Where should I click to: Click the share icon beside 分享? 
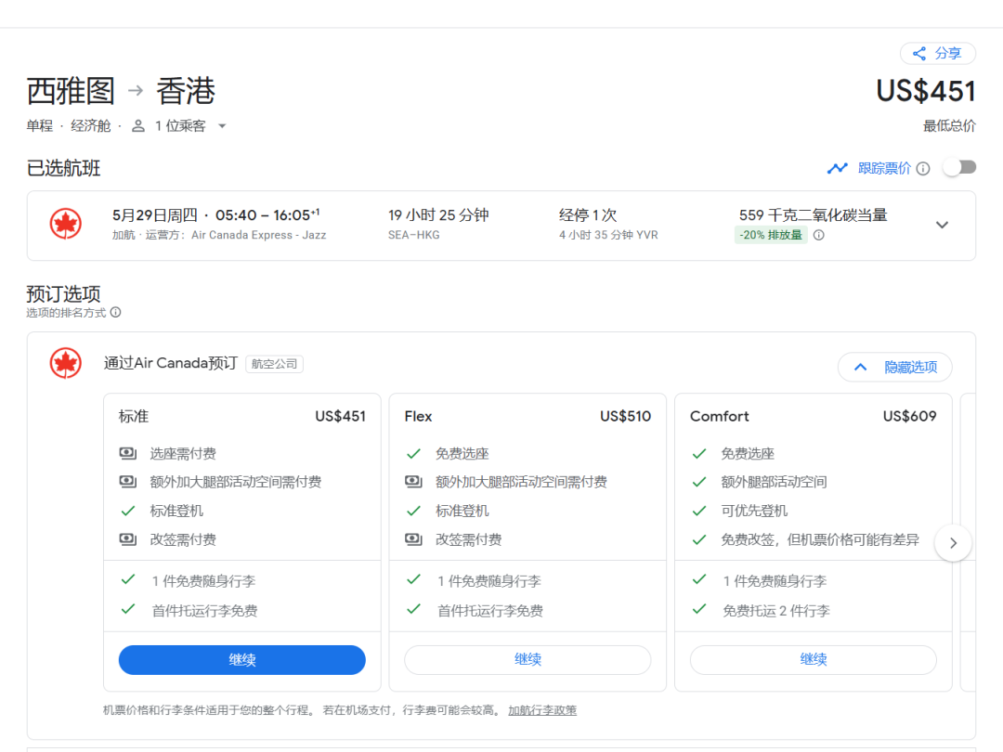click(x=919, y=54)
